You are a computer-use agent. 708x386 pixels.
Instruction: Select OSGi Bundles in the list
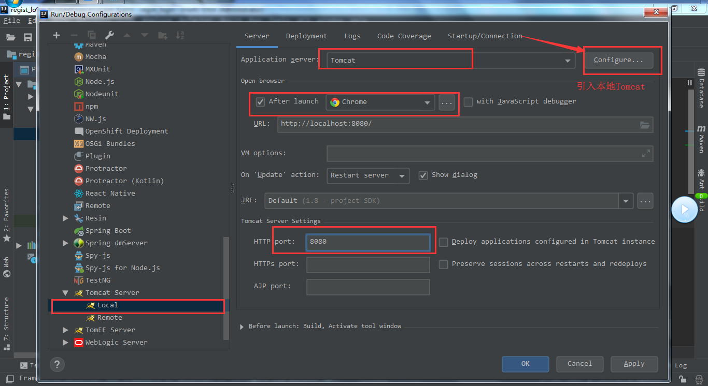click(110, 143)
